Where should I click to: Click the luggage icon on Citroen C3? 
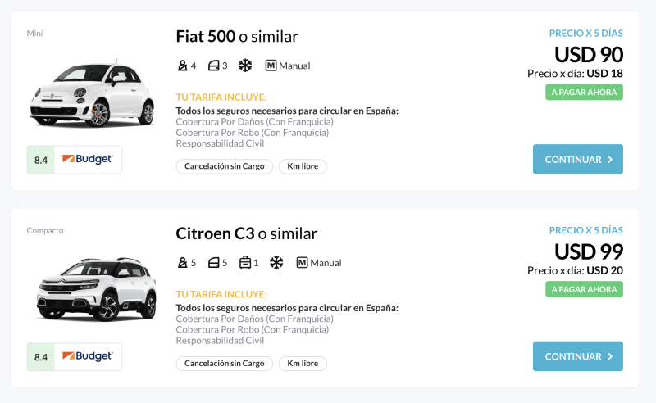click(245, 263)
